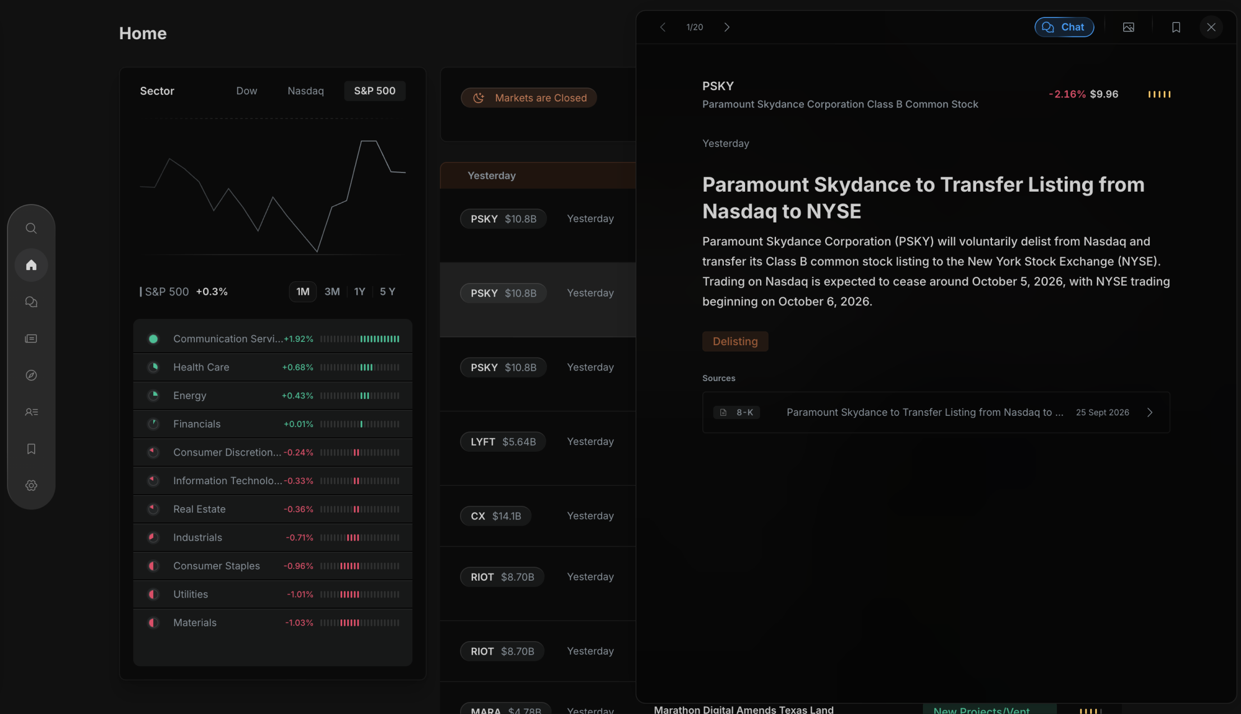Select the Sector tab
The width and height of the screenshot is (1241, 714).
coord(157,91)
